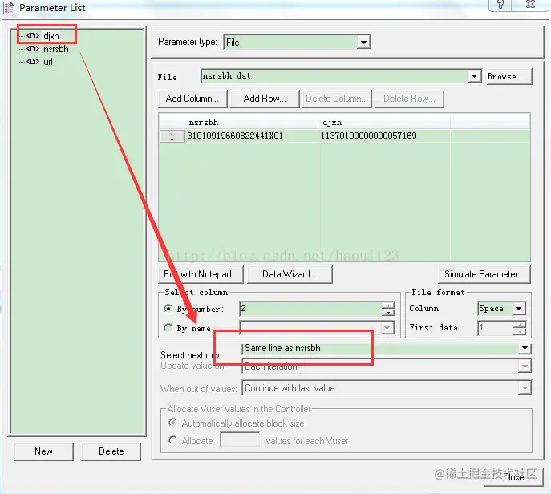Increase the First data spinner
The image size is (551, 494).
520,325
